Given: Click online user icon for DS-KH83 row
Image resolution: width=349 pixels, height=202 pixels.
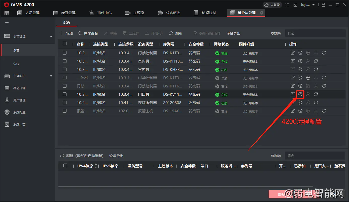Looking at the screenshot, I should pyautogui.click(x=308, y=69).
